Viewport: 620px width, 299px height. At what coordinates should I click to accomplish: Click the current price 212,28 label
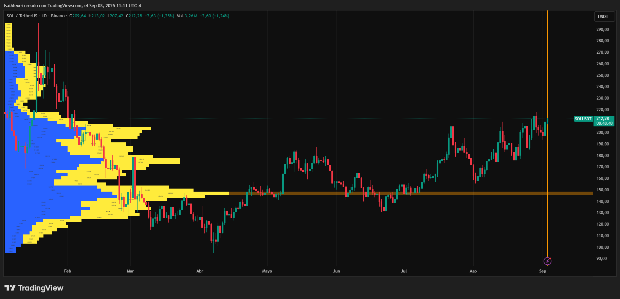pyautogui.click(x=603, y=119)
